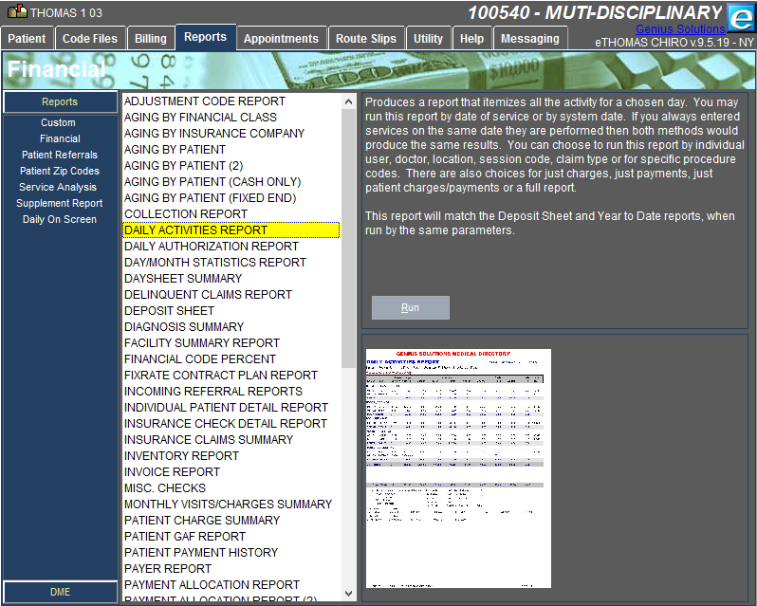Viewport: 757px width, 606px height.
Task: Switch to the Messaging tab
Action: click(x=530, y=39)
